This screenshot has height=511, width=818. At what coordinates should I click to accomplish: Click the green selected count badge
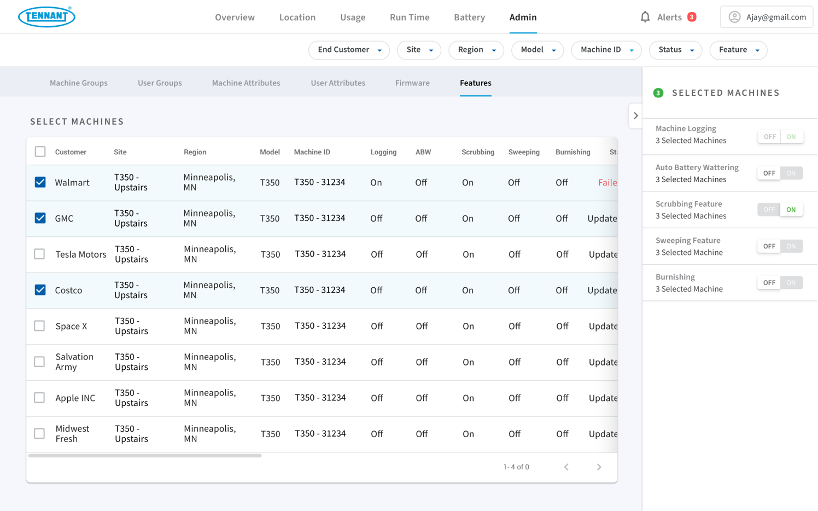[658, 93]
